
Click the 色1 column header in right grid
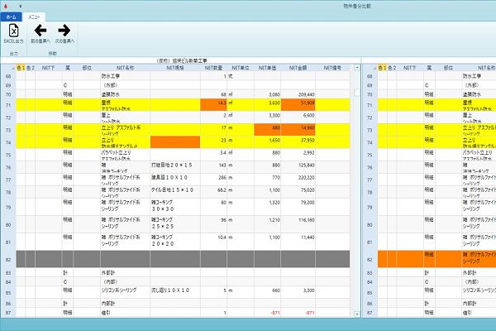click(383, 68)
